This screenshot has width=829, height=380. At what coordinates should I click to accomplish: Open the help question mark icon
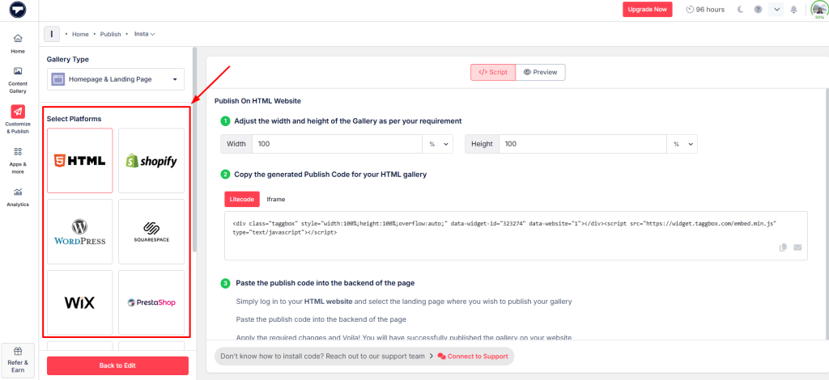coord(758,10)
